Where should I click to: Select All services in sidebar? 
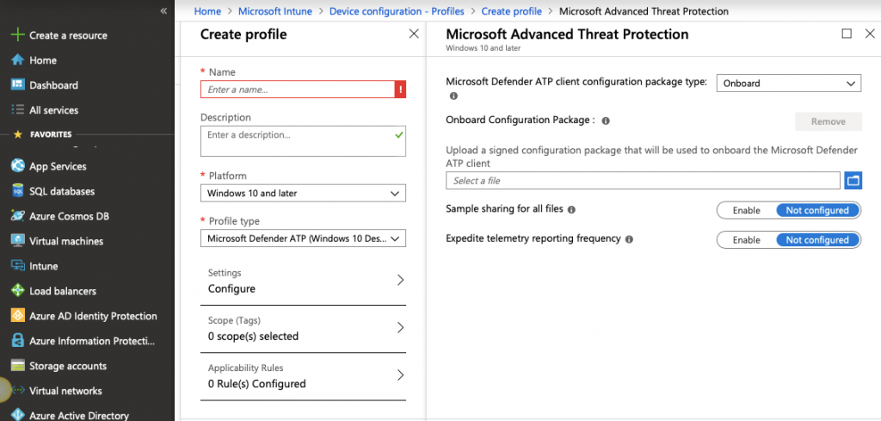(53, 110)
